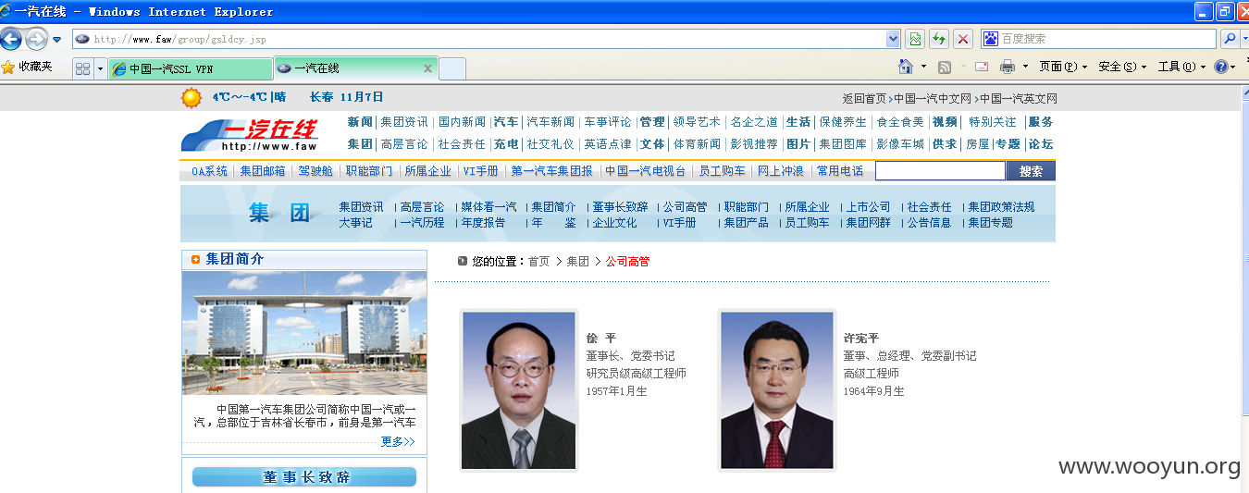Viewport: 1249px width, 493px height.
Task: Click the headquarters building photo
Action: tap(304, 334)
